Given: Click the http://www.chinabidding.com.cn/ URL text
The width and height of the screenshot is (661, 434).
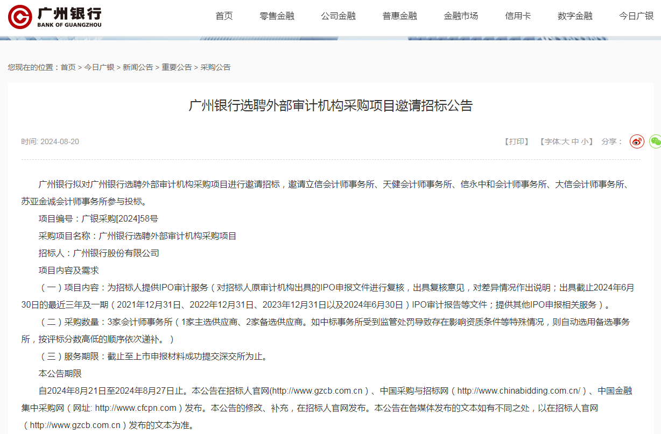Looking at the screenshot, I should (519, 391).
